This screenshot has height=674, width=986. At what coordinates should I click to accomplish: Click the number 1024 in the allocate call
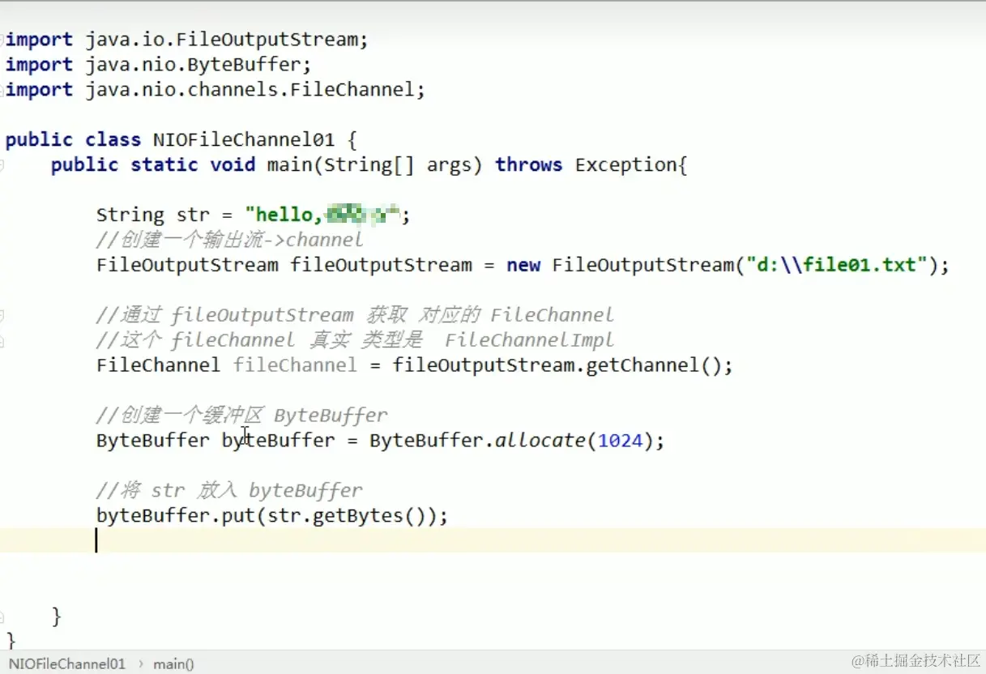pos(620,441)
